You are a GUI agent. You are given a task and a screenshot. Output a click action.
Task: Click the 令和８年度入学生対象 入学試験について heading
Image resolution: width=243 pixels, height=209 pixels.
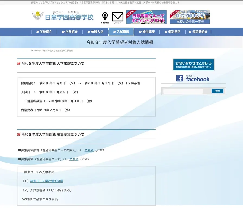click(x=53, y=64)
